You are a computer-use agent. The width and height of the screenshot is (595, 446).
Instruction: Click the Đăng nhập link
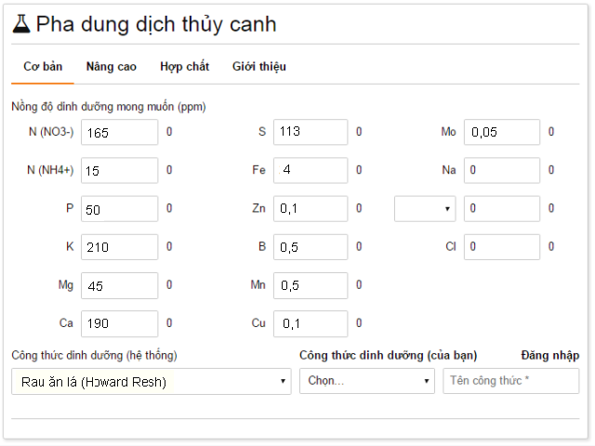(549, 355)
